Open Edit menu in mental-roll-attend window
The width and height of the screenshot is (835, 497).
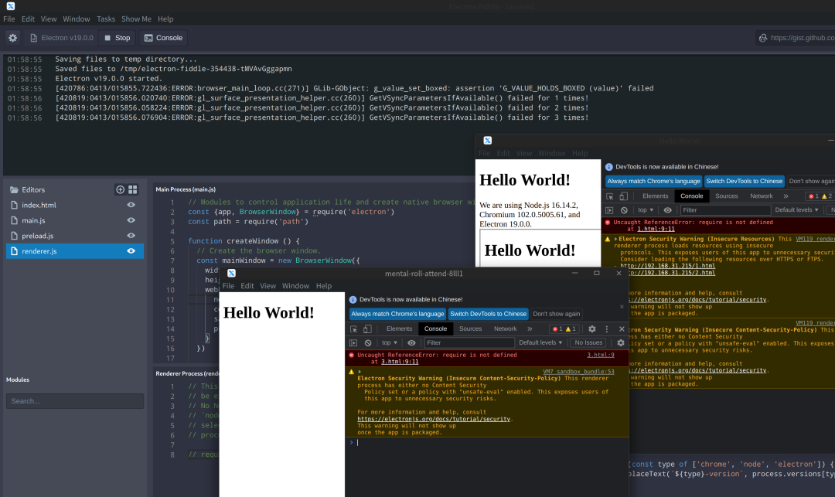[247, 286]
